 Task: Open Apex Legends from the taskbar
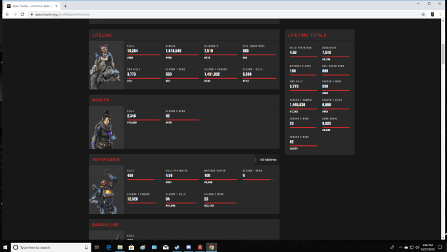pos(200,247)
